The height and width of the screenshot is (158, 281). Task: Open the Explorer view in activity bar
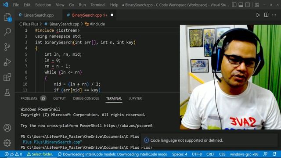tap(7, 17)
